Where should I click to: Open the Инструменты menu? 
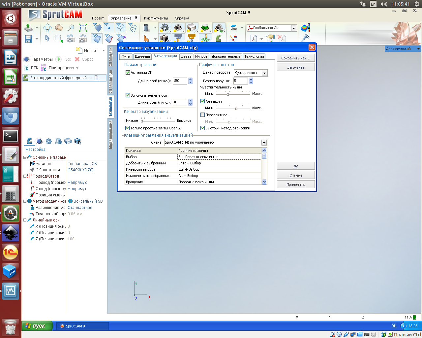[x=156, y=18]
